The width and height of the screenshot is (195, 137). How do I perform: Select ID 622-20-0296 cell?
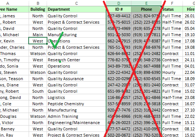click(x=118, y=79)
